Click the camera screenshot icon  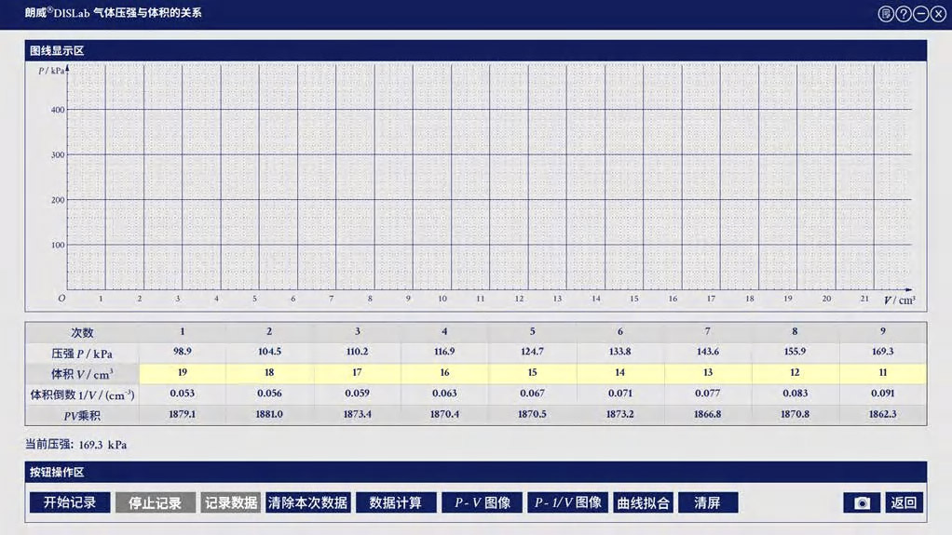click(x=862, y=502)
